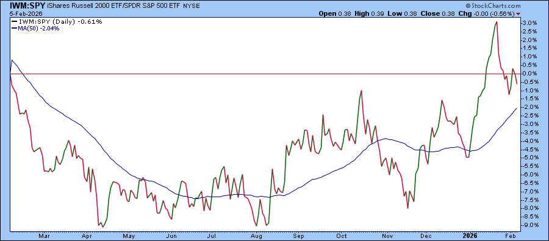This screenshot has height=241, width=549.
Task: Click the May label on the time axis
Action: point(129,236)
